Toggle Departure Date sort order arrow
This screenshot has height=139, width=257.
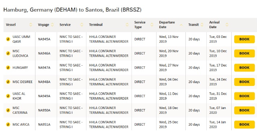(x=181, y=25)
